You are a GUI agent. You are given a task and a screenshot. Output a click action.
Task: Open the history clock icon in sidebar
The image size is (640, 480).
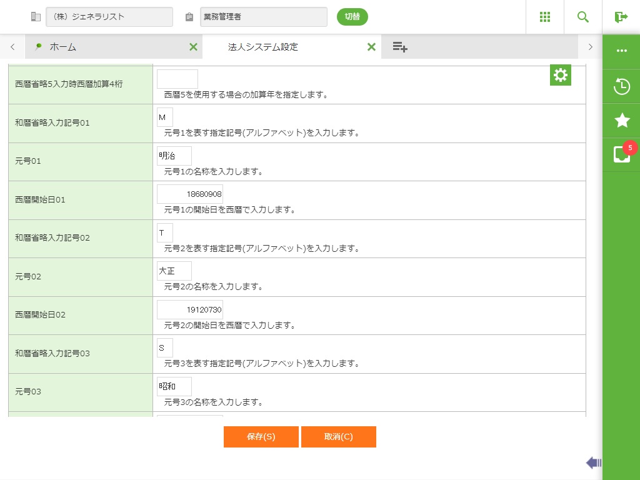click(x=621, y=86)
